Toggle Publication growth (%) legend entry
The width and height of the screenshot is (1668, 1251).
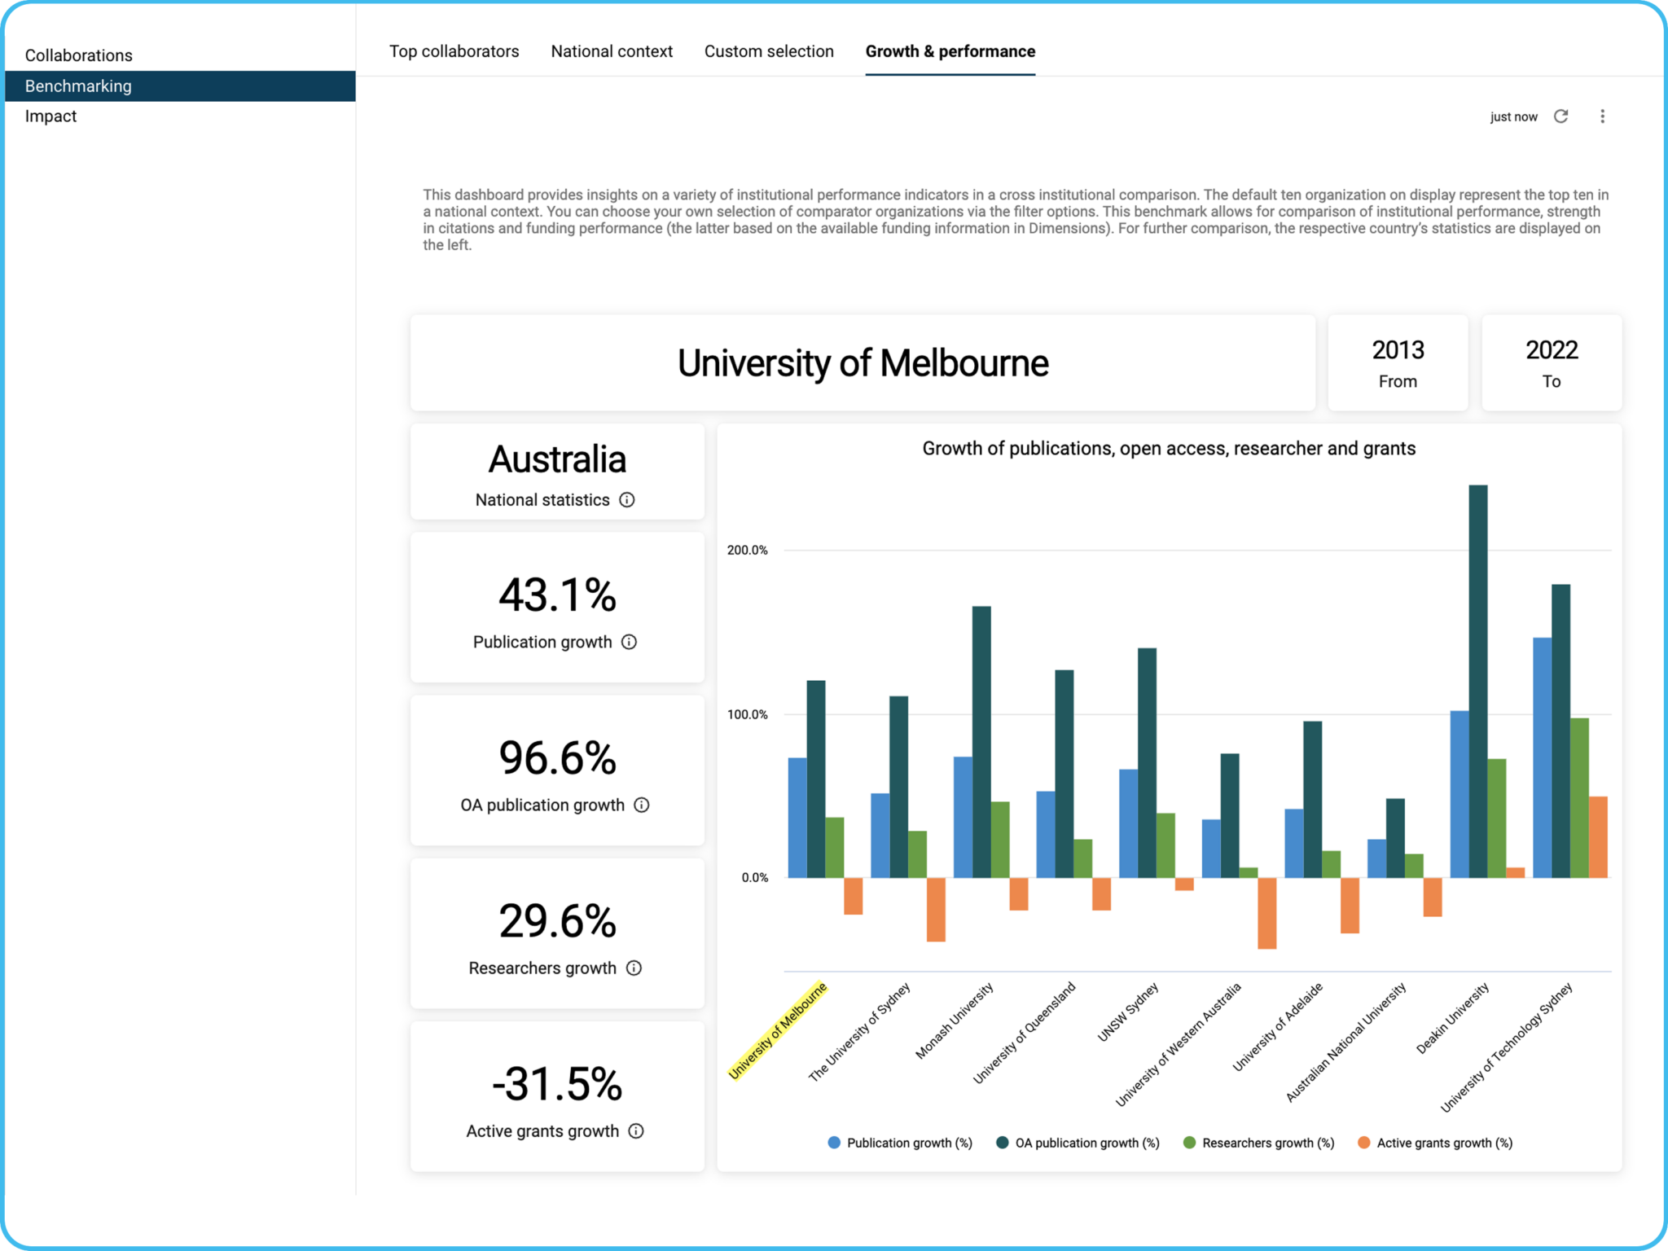click(x=899, y=1143)
